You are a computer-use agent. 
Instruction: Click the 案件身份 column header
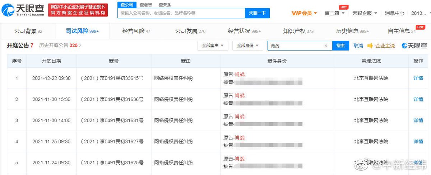pos(277,61)
